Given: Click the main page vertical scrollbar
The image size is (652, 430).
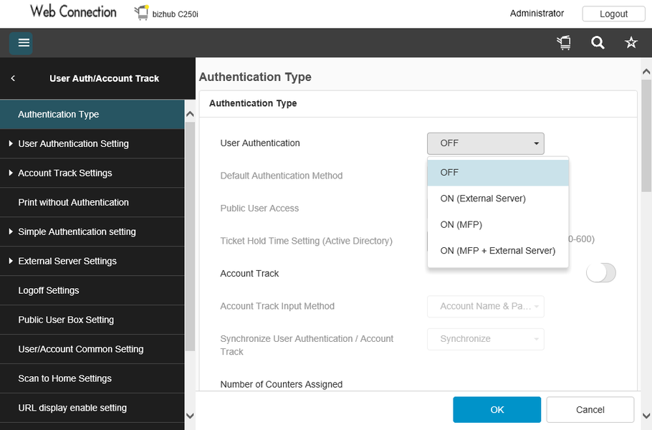Looking at the screenshot, I should tap(646, 215).
